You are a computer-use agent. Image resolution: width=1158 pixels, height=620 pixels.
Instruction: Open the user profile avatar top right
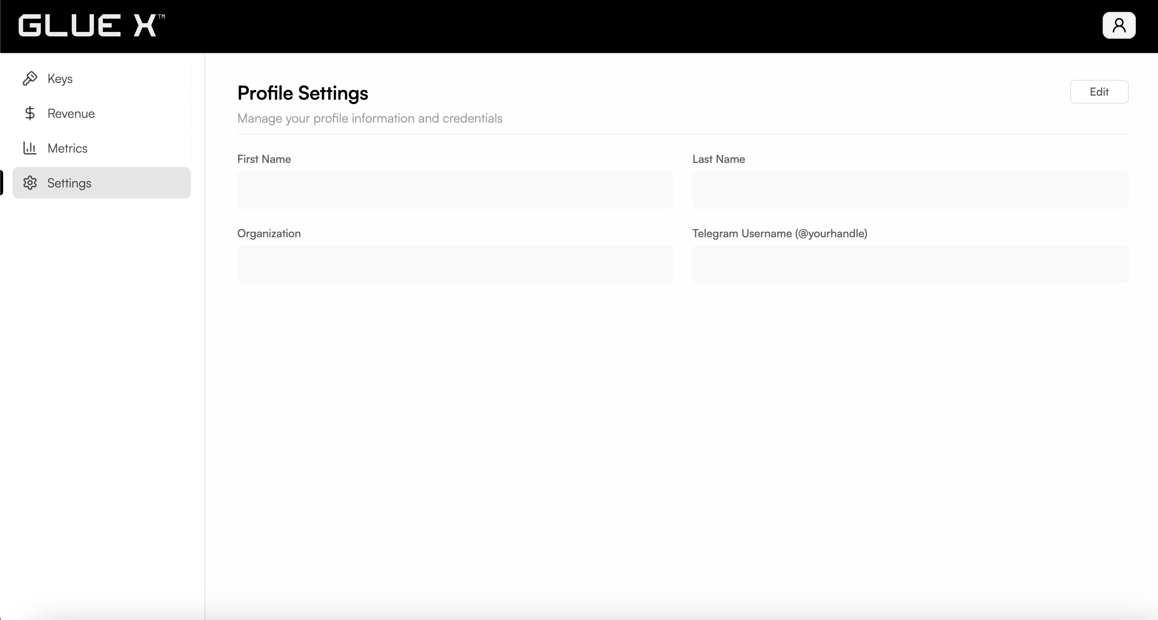1119,25
